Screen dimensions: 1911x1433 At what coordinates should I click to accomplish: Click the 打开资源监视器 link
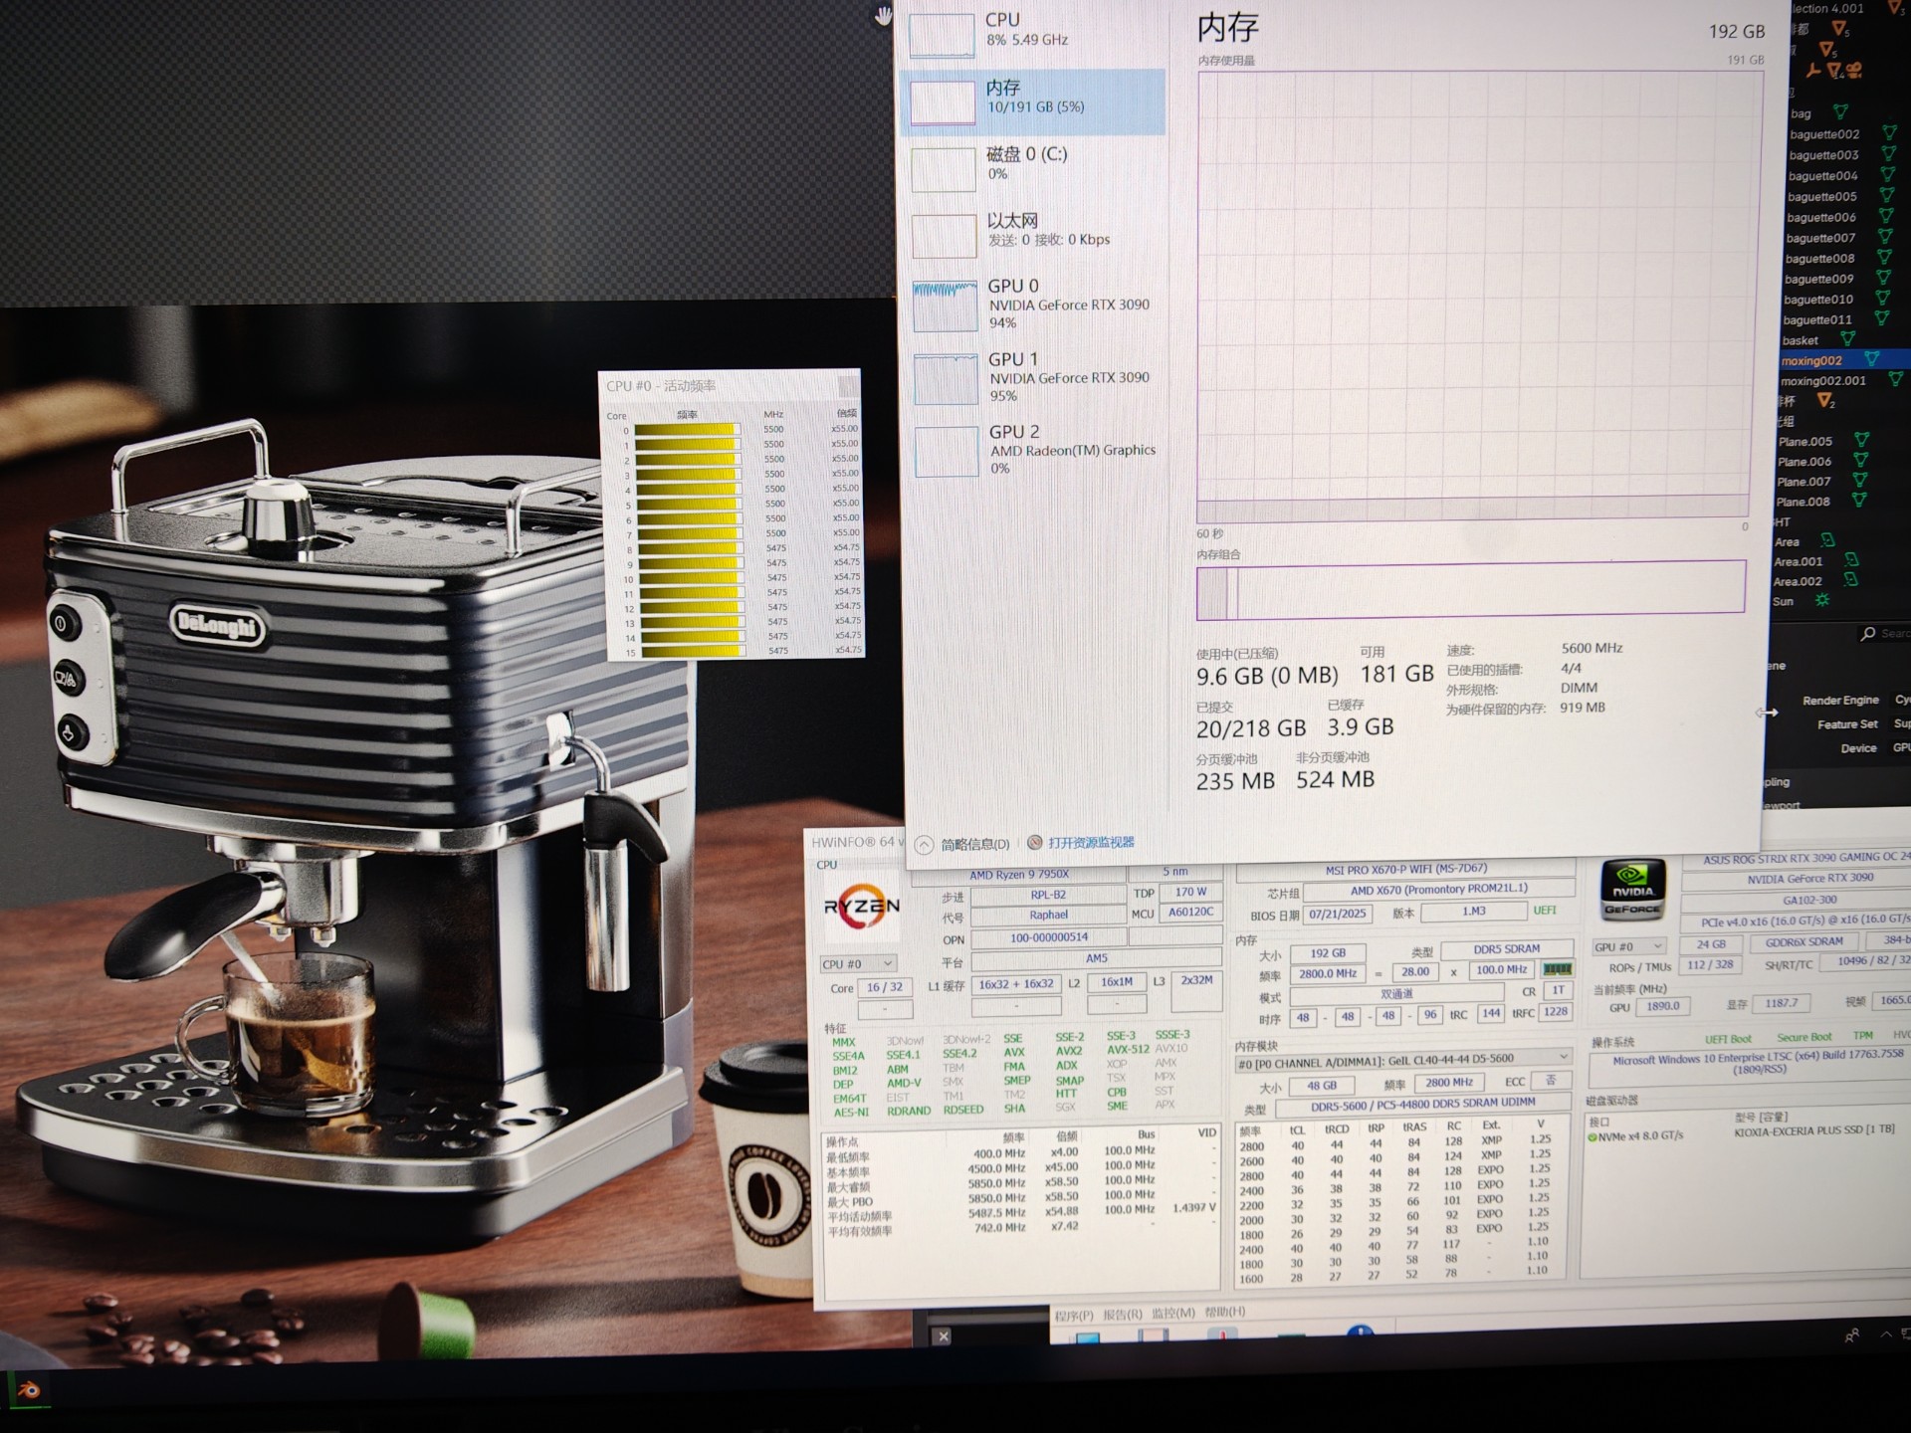tap(1091, 842)
